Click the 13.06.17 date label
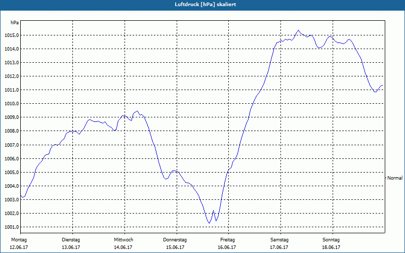 coord(71,247)
